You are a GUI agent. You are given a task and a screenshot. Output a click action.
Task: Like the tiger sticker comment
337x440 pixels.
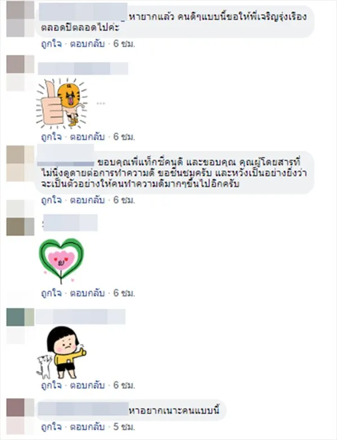coord(51,137)
